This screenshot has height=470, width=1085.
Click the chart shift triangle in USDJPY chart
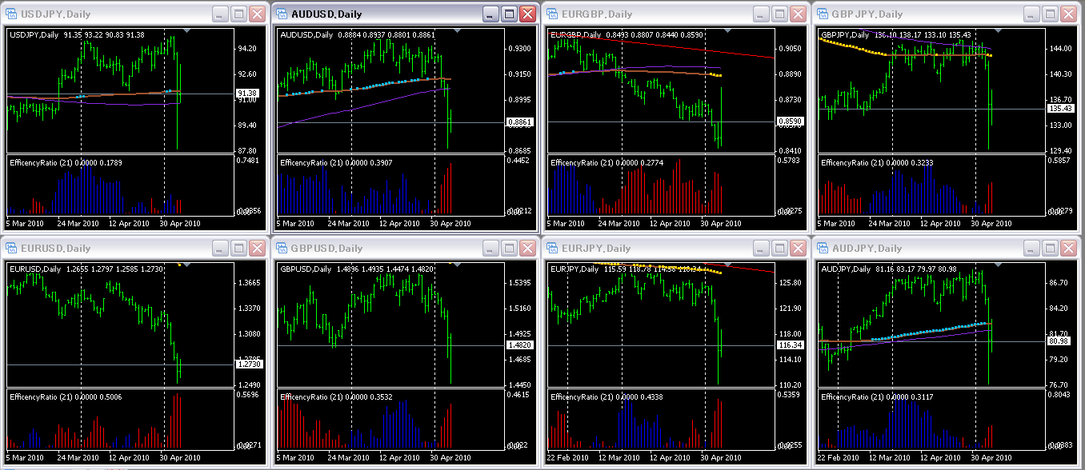coord(186,31)
